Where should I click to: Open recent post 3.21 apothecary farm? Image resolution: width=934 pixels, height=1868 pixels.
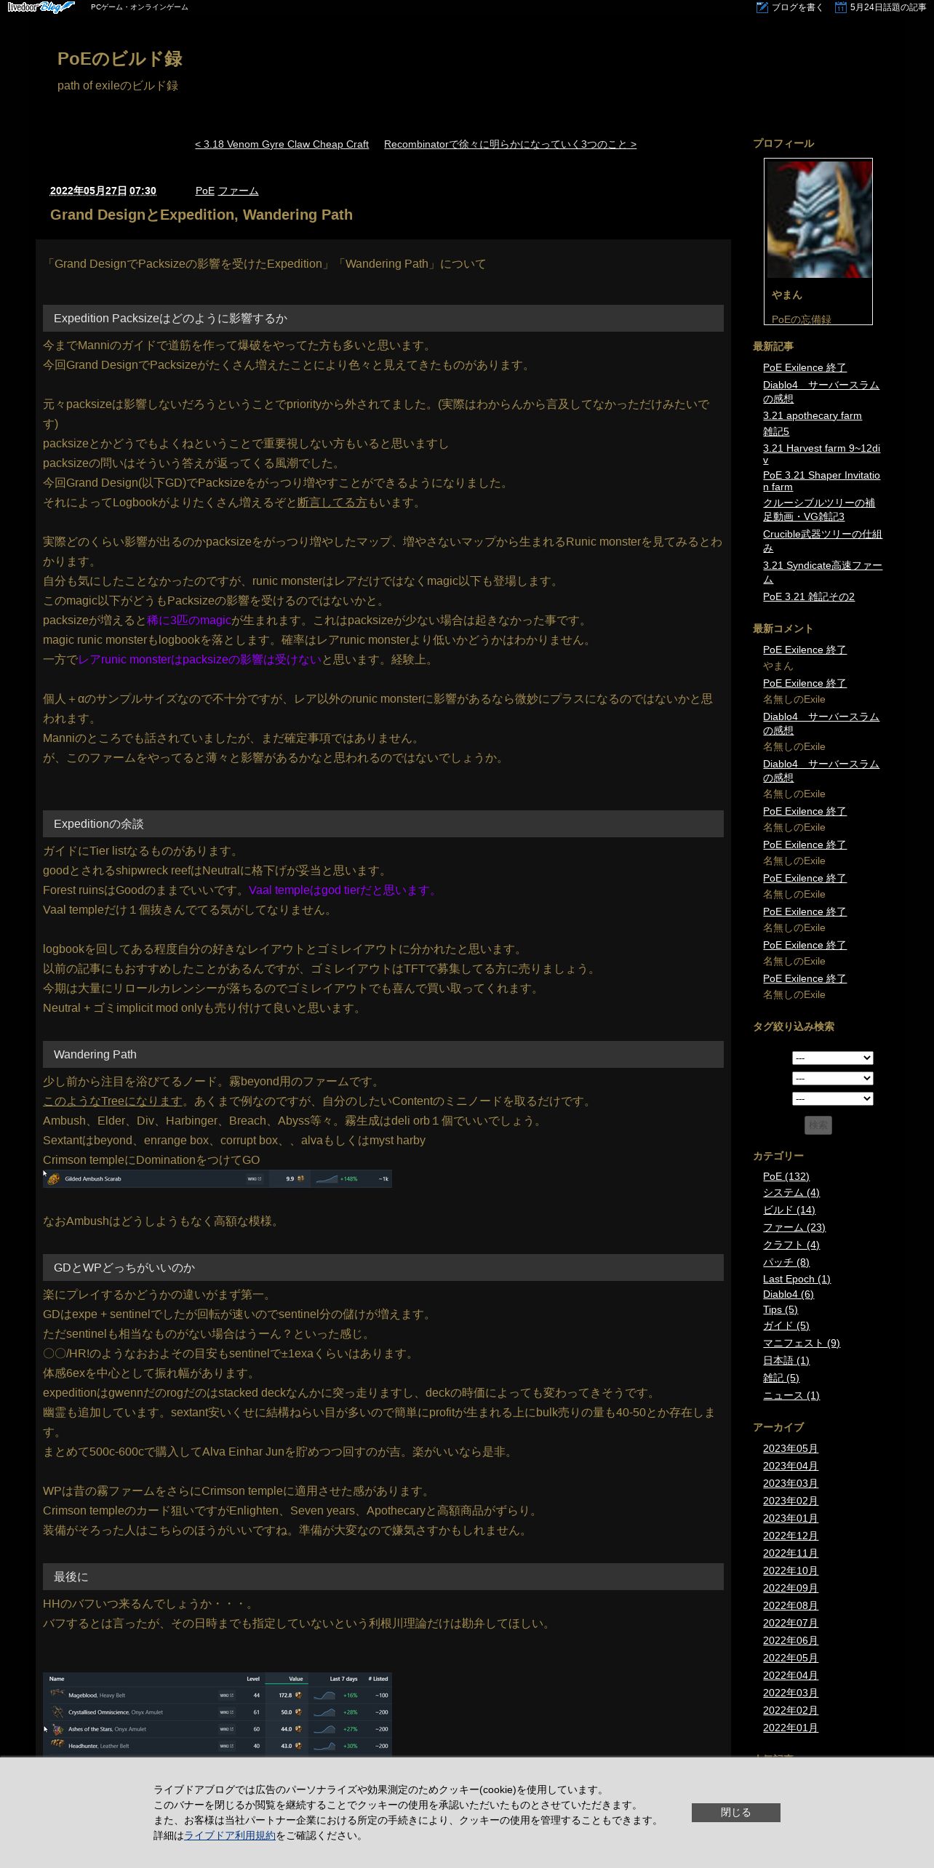coord(813,415)
